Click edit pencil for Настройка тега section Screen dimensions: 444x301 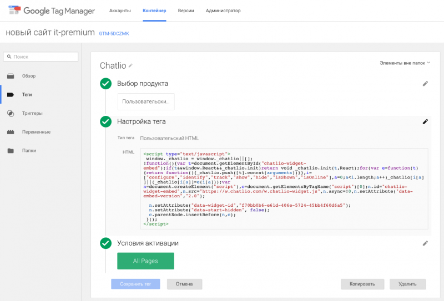425,121
